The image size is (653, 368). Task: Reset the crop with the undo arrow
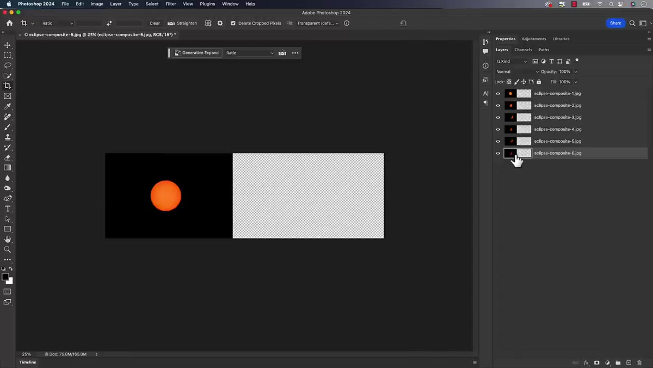[403, 23]
